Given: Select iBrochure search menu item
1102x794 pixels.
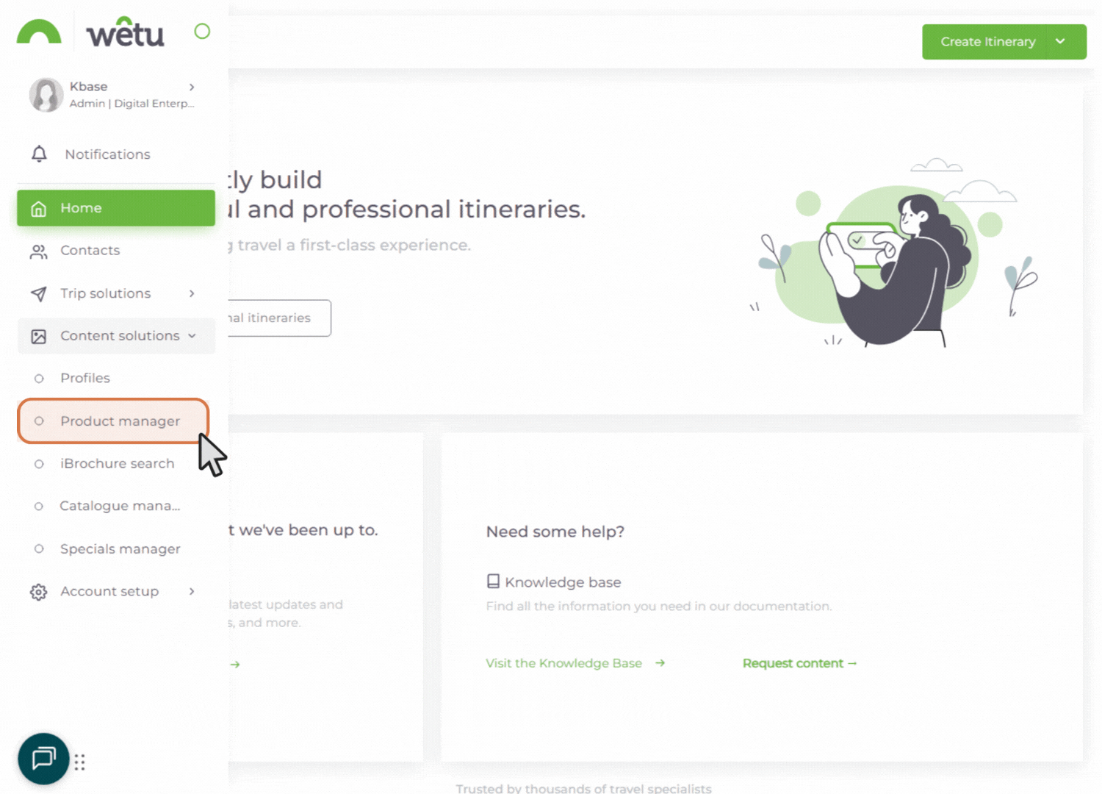Looking at the screenshot, I should pos(118,464).
